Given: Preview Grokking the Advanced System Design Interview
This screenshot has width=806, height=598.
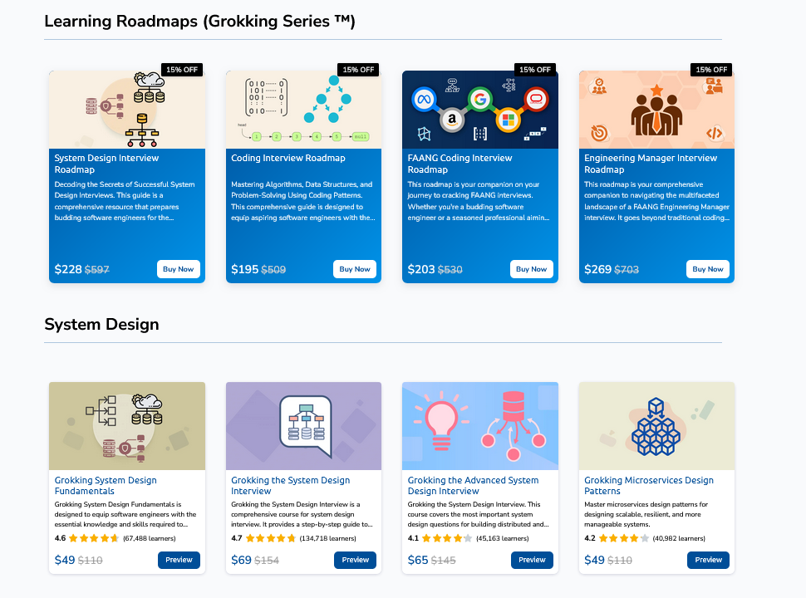Looking at the screenshot, I should [x=532, y=560].
